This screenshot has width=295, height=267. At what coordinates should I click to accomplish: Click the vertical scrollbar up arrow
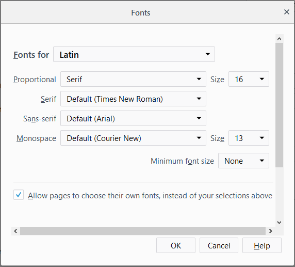pos(280,39)
